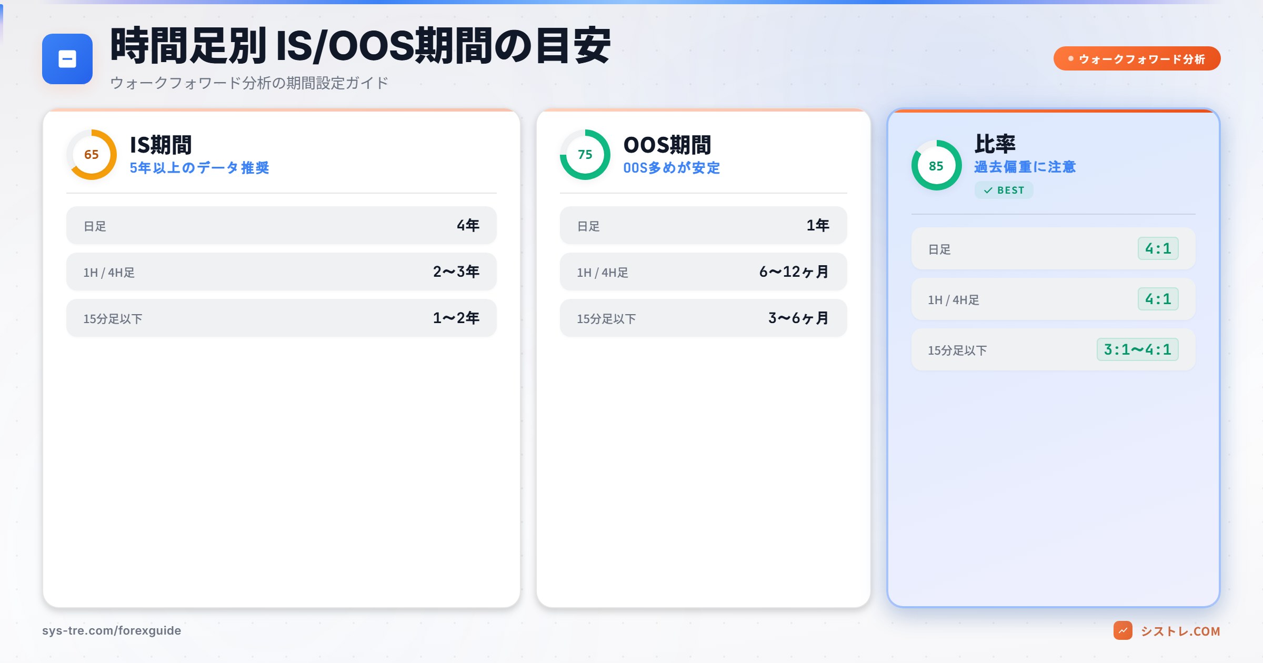Open the sys-tre.com/forexguide link
This screenshot has width=1263, height=663.
(x=112, y=630)
